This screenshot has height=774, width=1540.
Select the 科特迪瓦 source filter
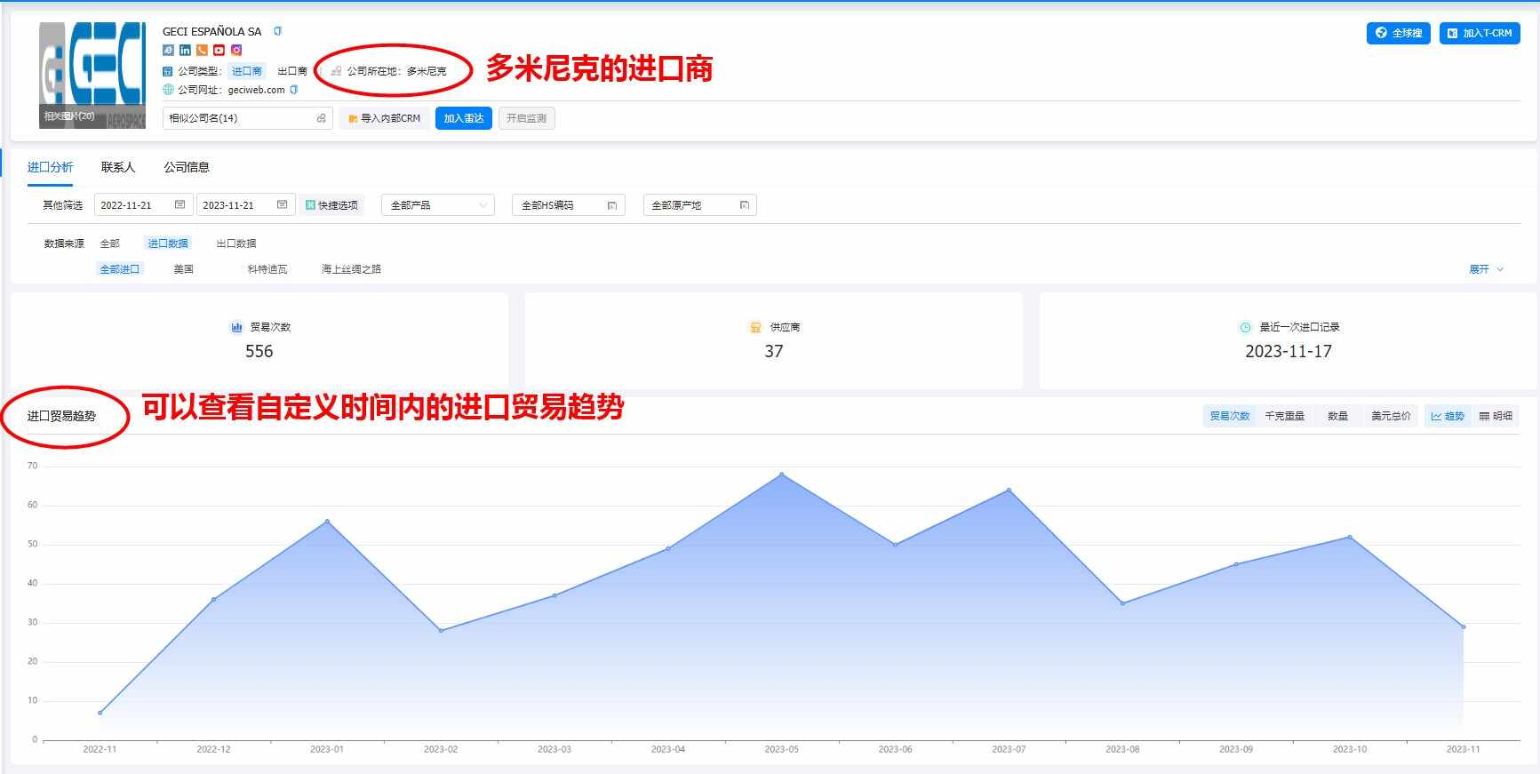click(267, 269)
